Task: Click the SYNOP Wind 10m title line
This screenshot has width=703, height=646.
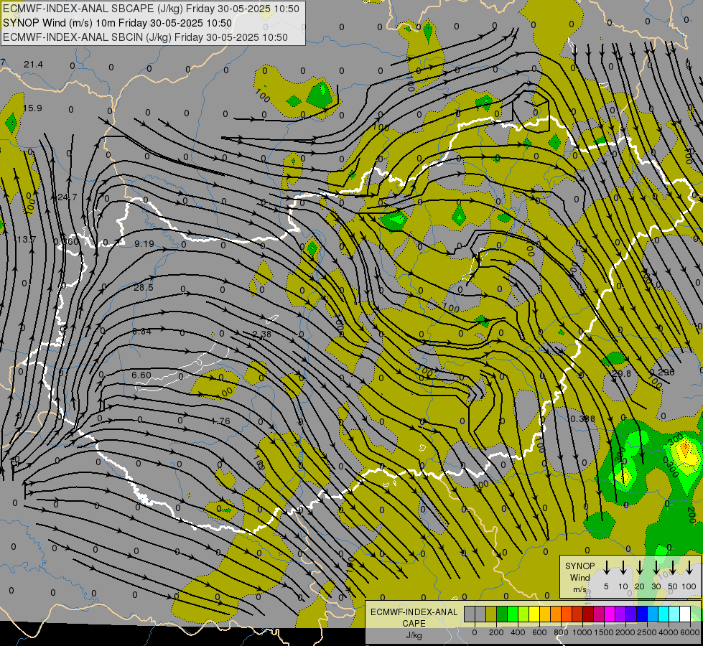Action: [x=117, y=23]
